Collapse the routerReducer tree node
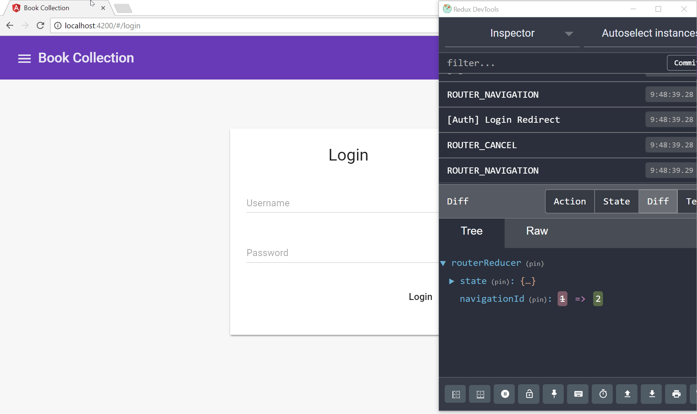Screen dimensions: 697x414 coord(443,263)
